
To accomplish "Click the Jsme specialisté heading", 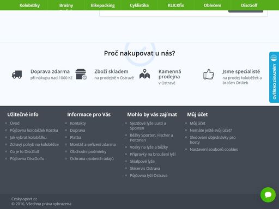I will pyautogui.click(x=241, y=71).
